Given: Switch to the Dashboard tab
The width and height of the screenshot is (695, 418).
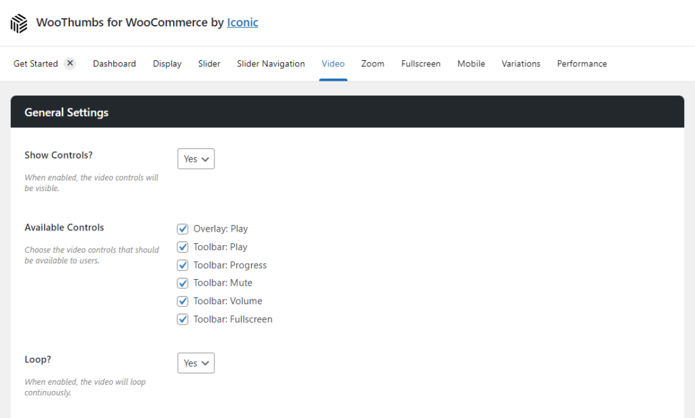Looking at the screenshot, I should (114, 64).
